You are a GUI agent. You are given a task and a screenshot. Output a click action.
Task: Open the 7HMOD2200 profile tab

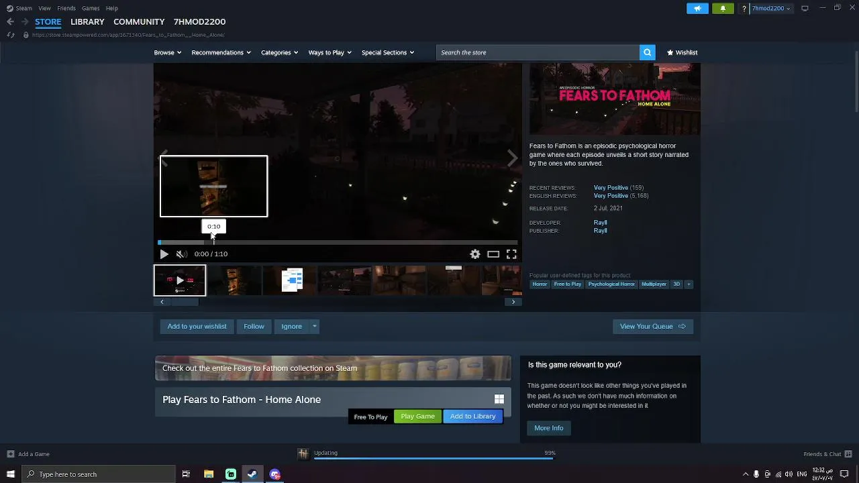point(199,21)
